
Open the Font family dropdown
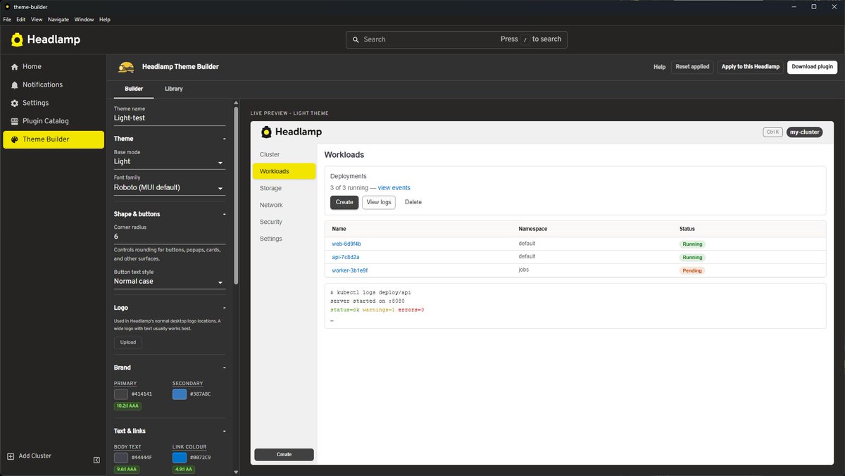[x=170, y=188]
